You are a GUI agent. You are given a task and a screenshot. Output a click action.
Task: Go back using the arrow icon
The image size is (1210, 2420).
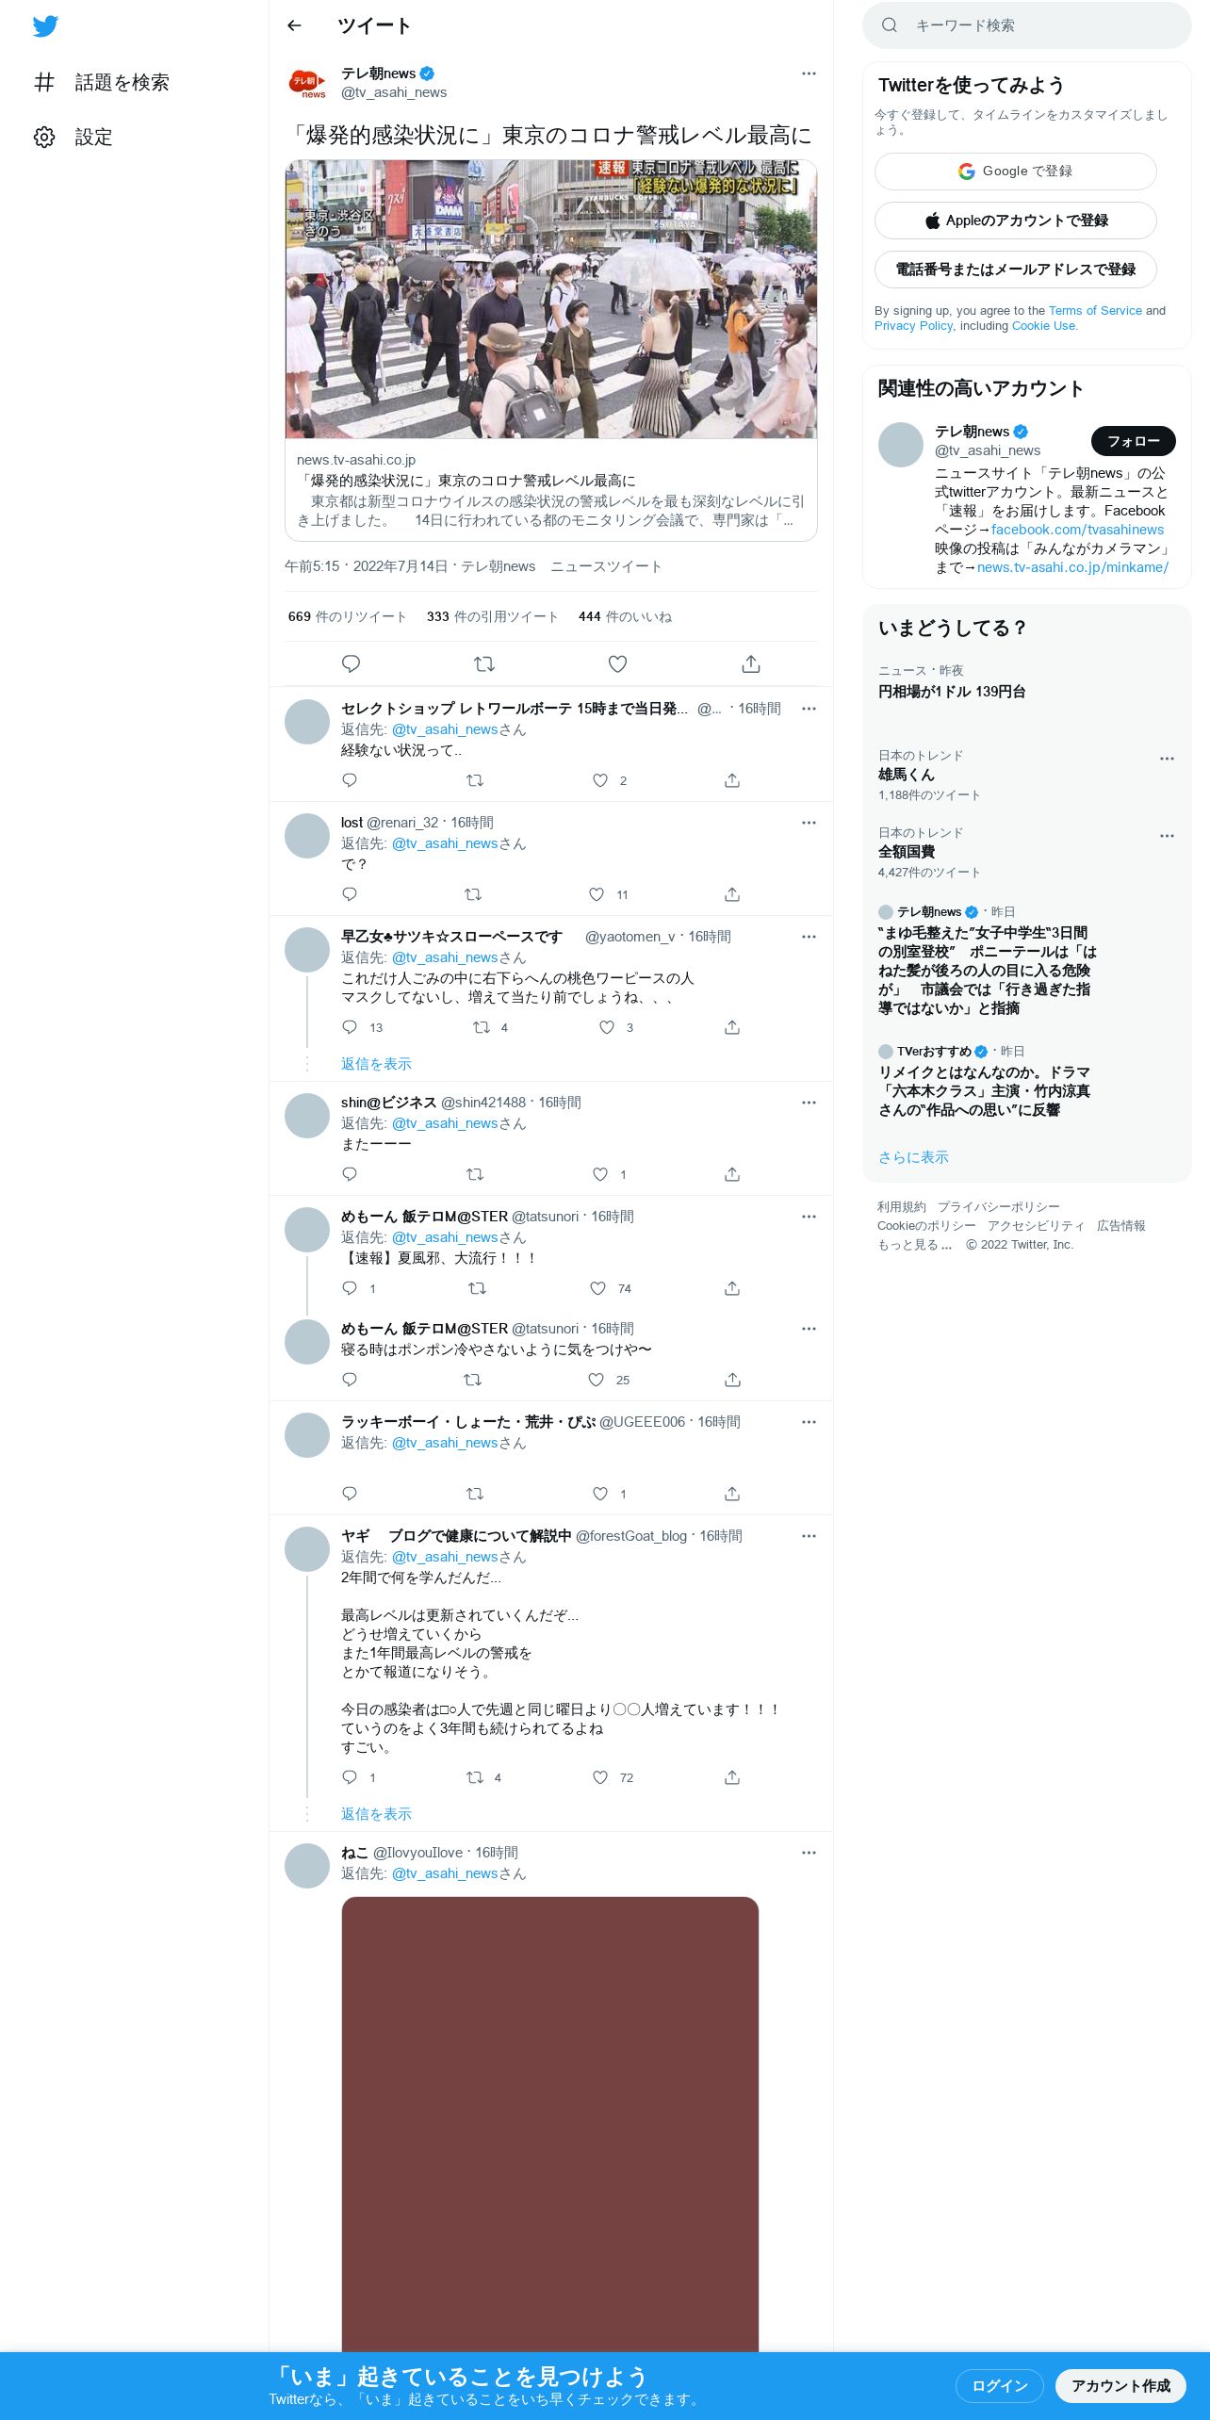[294, 25]
